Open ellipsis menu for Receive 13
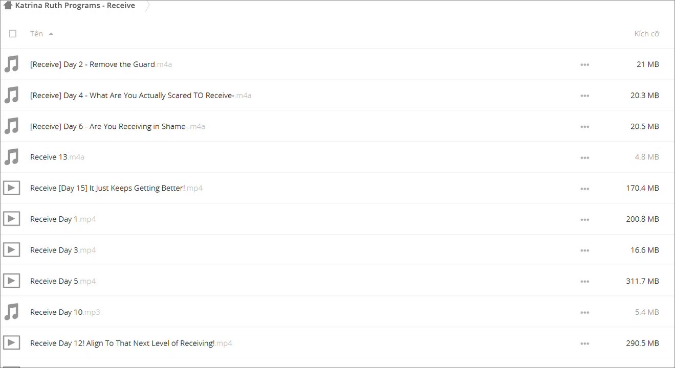The width and height of the screenshot is (675, 368). [x=585, y=157]
